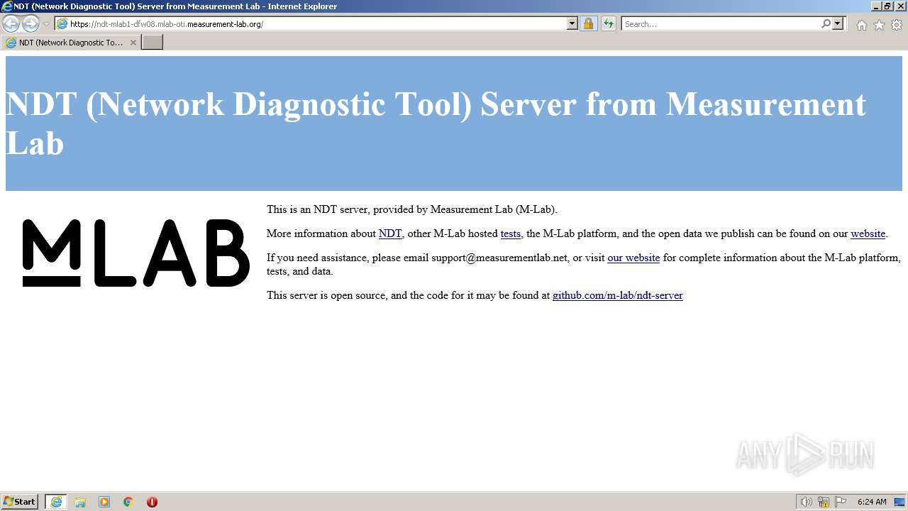Click the support@measurementlab.net email text
This screenshot has width=908, height=511.
pyautogui.click(x=500, y=258)
